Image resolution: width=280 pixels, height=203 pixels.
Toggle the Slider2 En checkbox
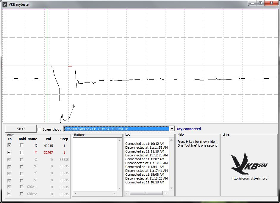pyautogui.click(x=9, y=194)
